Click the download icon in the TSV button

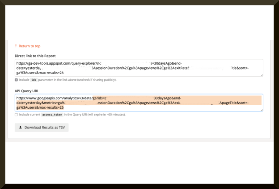coord(21,127)
